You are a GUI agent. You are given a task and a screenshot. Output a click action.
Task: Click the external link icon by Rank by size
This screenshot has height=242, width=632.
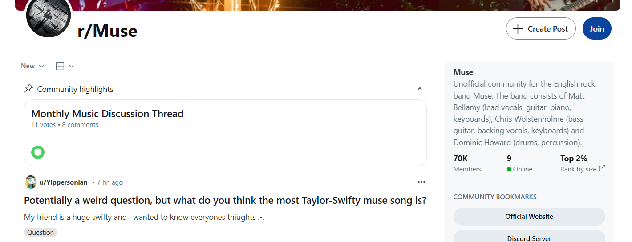(602, 169)
